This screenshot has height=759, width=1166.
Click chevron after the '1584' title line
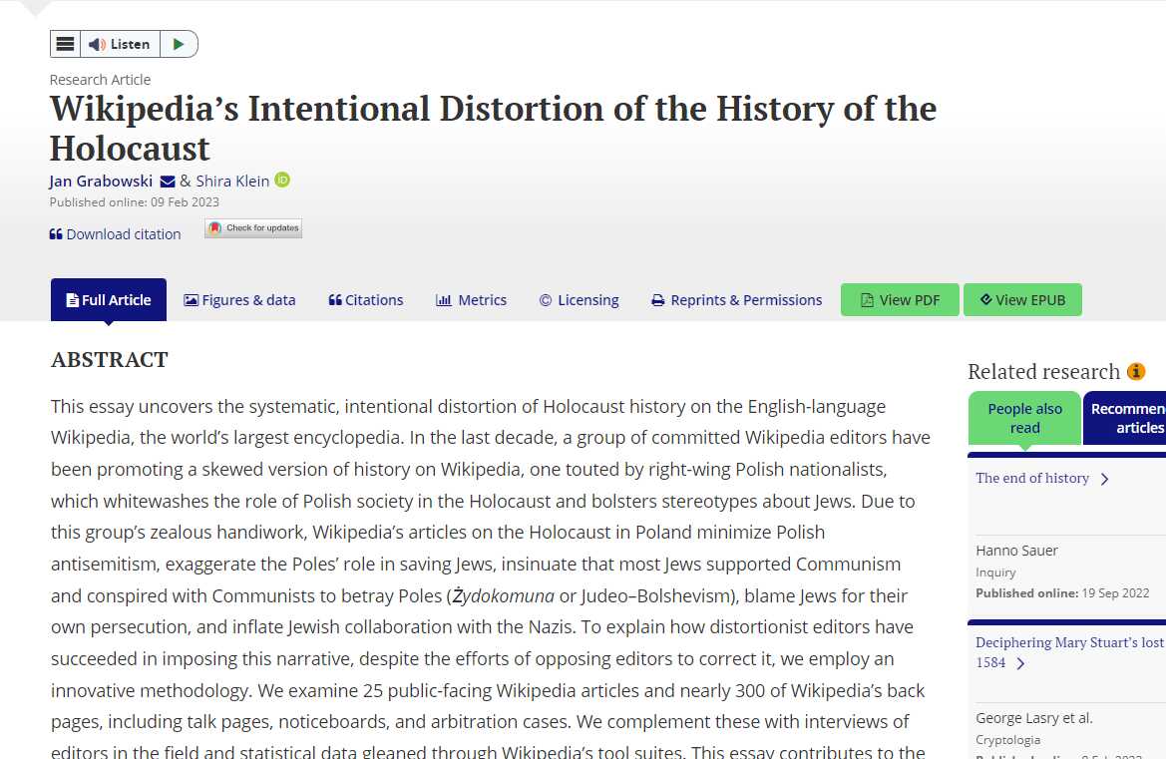pyautogui.click(x=1021, y=663)
